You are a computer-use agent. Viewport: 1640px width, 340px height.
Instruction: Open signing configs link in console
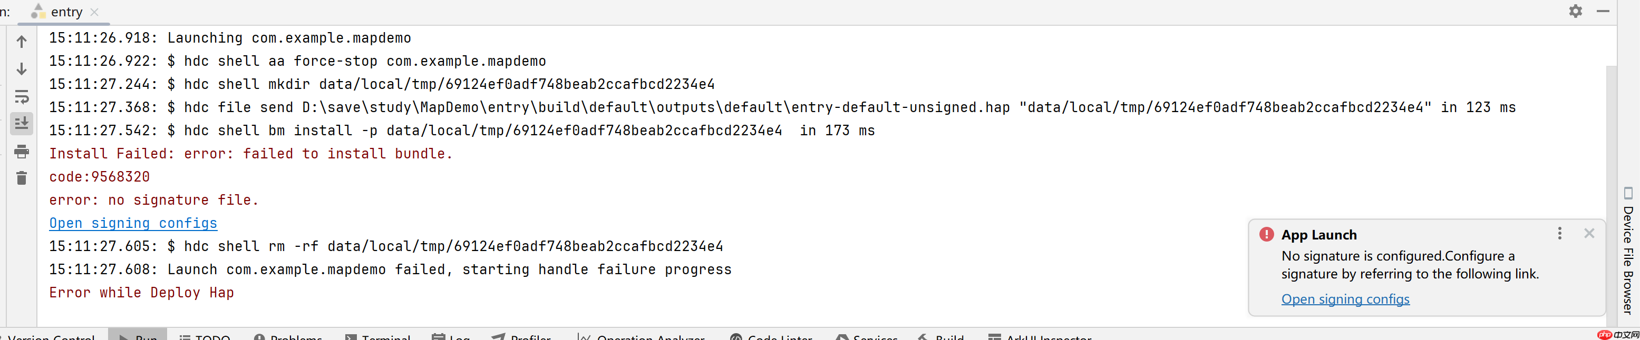133,223
